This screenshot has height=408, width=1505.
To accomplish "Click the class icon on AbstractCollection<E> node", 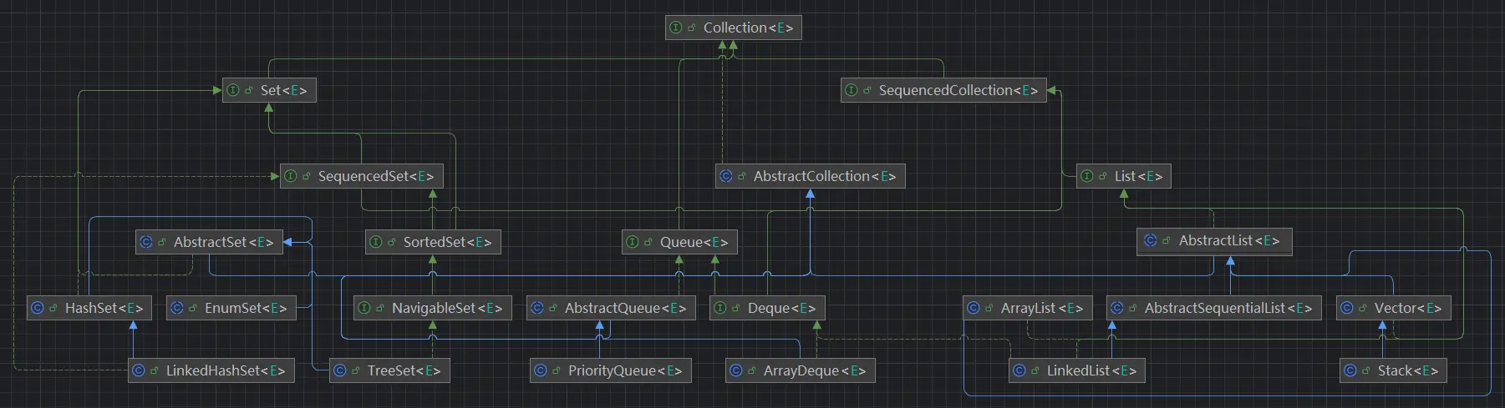I will pos(726,176).
